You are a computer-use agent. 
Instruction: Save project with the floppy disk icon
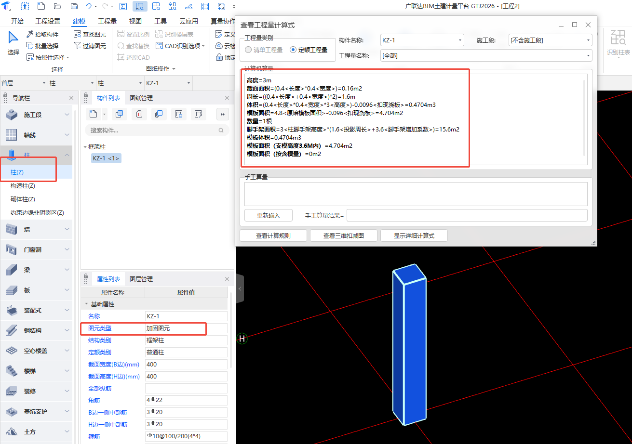(x=74, y=6)
